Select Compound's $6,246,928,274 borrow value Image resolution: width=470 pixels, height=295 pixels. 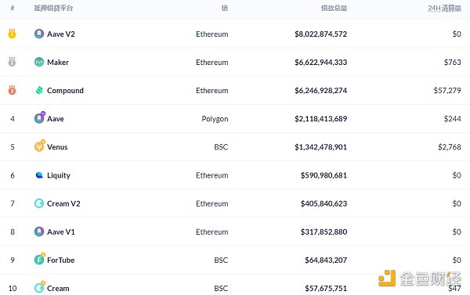click(x=320, y=91)
